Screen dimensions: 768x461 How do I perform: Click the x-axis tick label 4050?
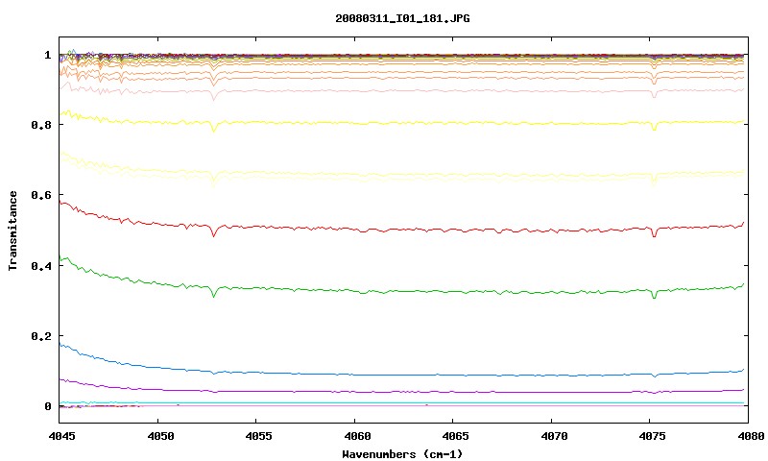coord(160,436)
